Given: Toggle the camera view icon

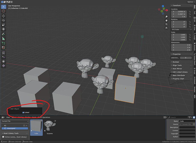Looking at the screenshot, I should coord(166,24).
